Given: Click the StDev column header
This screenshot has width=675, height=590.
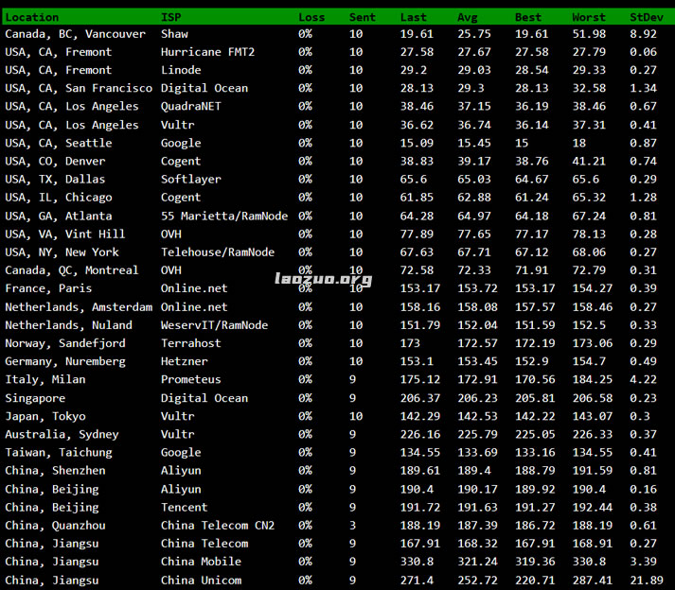Looking at the screenshot, I should (x=648, y=17).
